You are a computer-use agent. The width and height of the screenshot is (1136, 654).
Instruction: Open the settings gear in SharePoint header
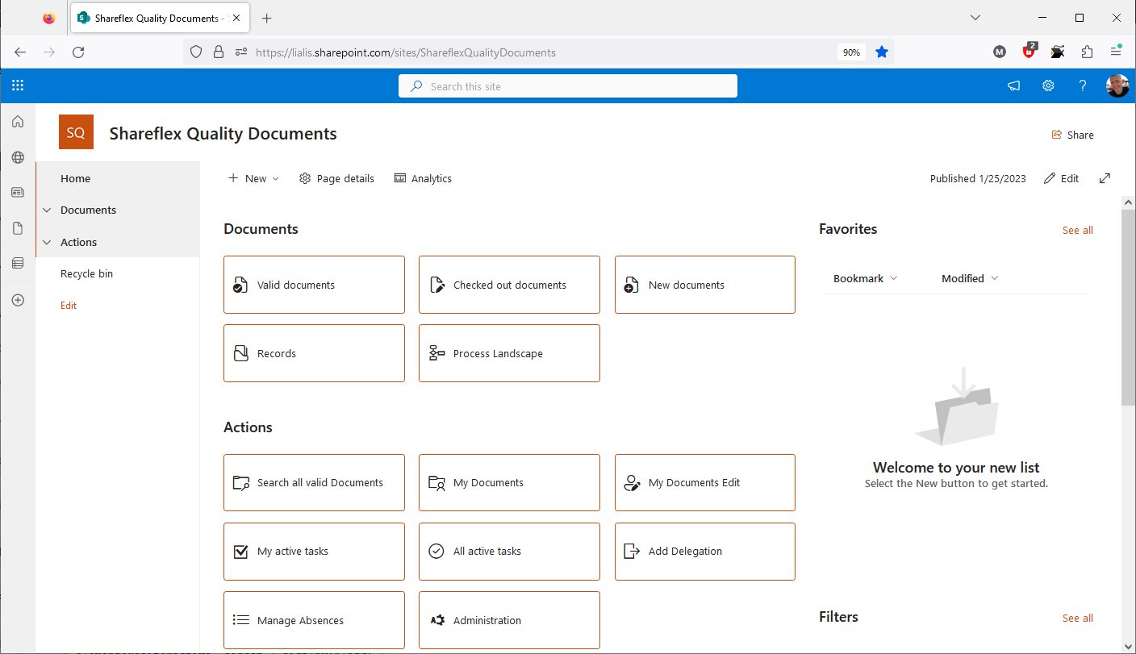click(x=1048, y=86)
